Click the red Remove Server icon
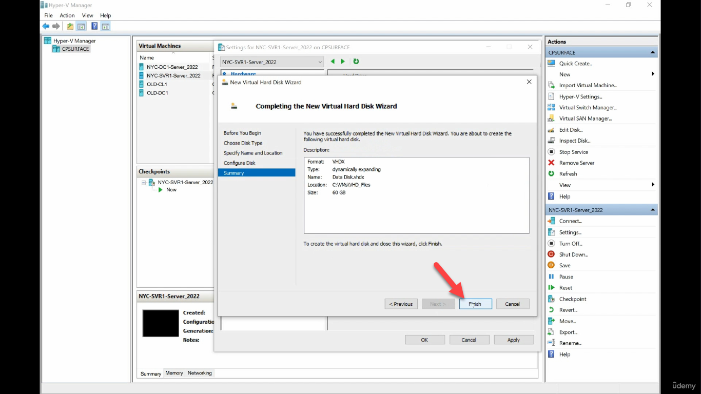This screenshot has height=394, width=701. click(x=551, y=163)
